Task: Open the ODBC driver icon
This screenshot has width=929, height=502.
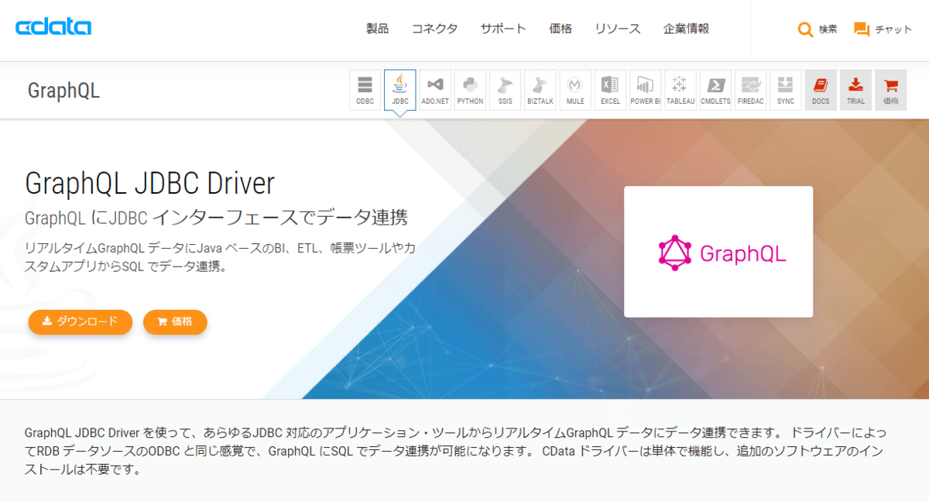Action: [365, 90]
